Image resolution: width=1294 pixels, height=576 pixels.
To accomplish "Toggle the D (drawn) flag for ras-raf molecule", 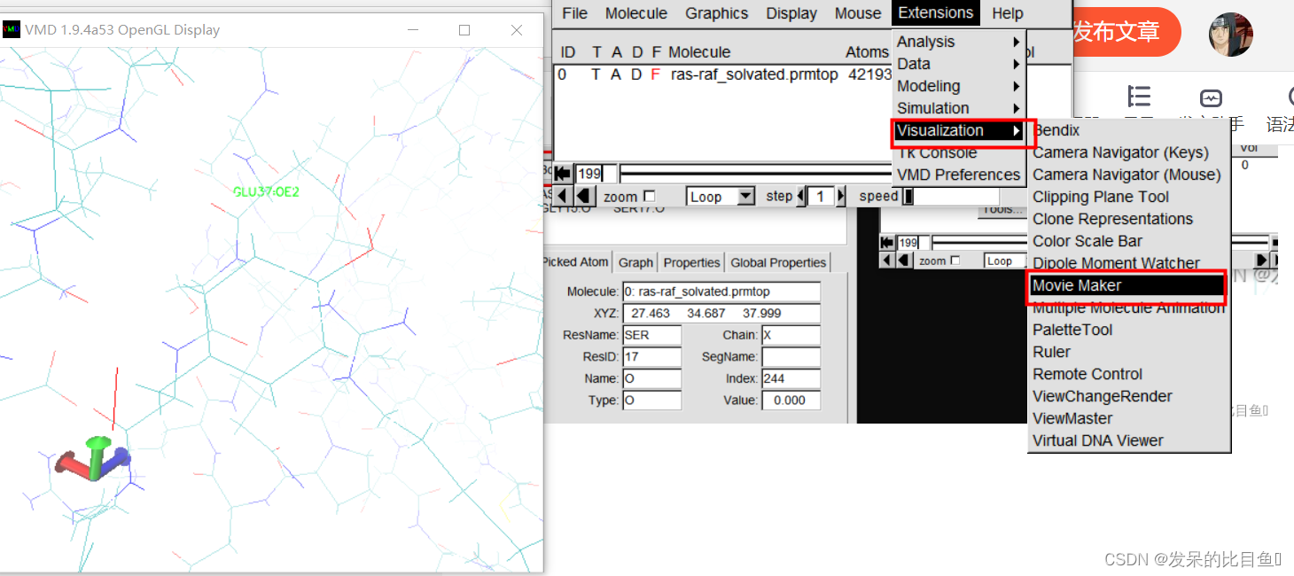I will (x=635, y=74).
